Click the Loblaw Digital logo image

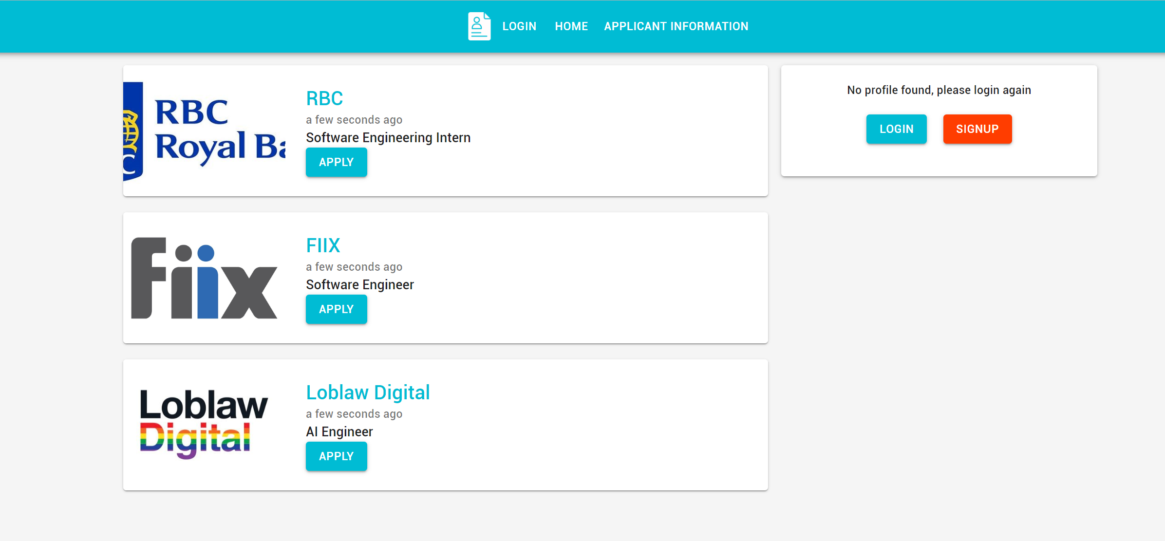(x=205, y=424)
